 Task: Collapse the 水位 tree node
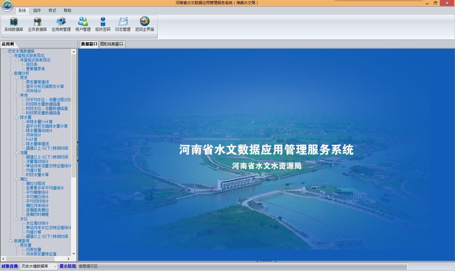pyautogui.click(x=17, y=219)
